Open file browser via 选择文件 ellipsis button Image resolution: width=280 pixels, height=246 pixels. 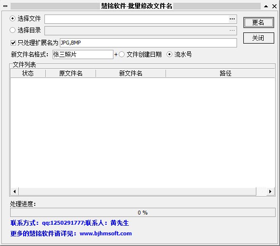(x=232, y=19)
